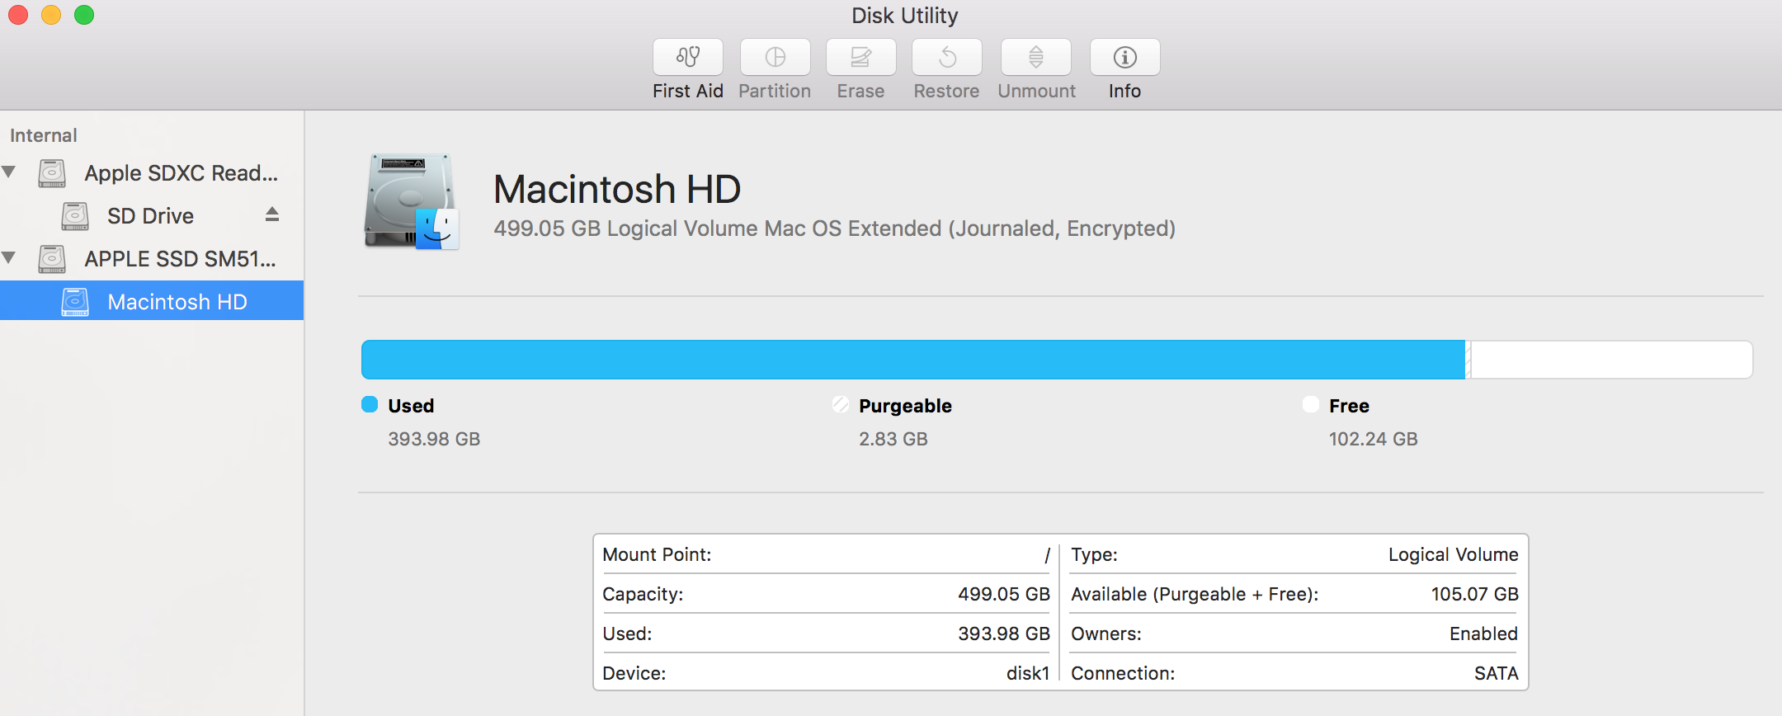The image size is (1782, 716).
Task: Collapse the APPLE SSD SM51 disclosure triangle
Action: pos(9,258)
